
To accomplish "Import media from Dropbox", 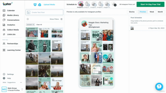I will click(35, 5).
